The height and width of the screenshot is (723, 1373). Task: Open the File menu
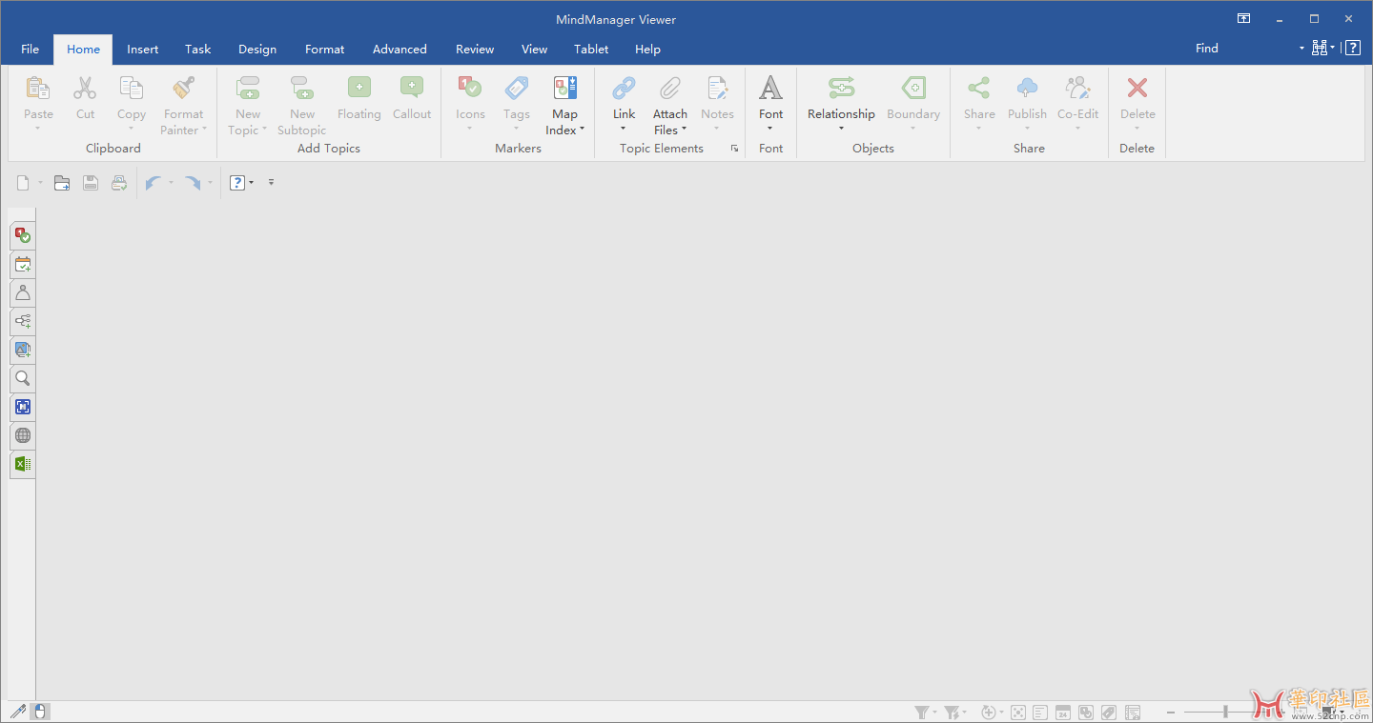click(x=31, y=50)
